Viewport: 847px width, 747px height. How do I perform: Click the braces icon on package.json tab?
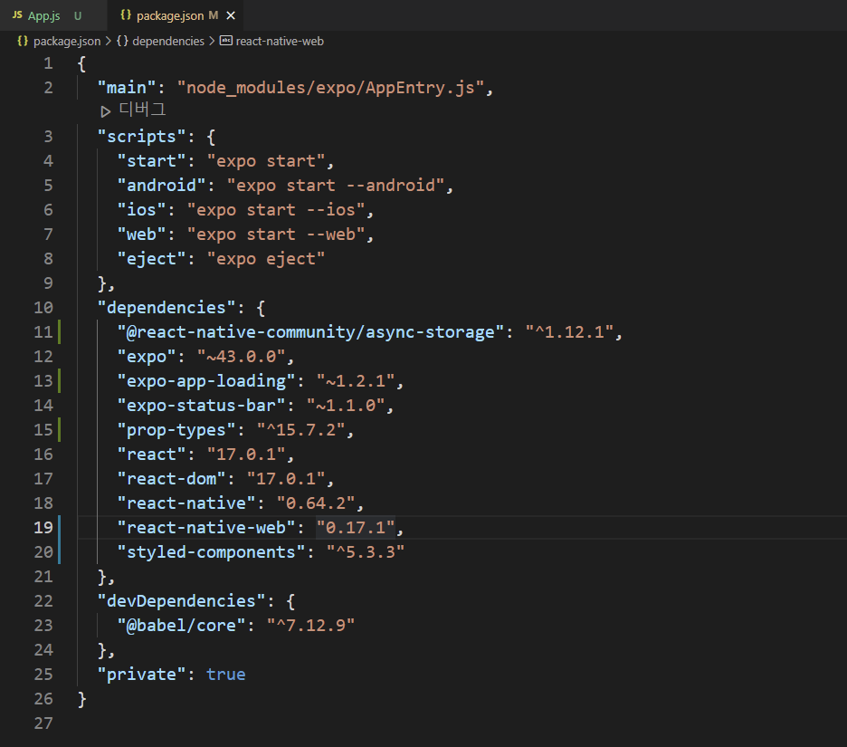point(125,15)
